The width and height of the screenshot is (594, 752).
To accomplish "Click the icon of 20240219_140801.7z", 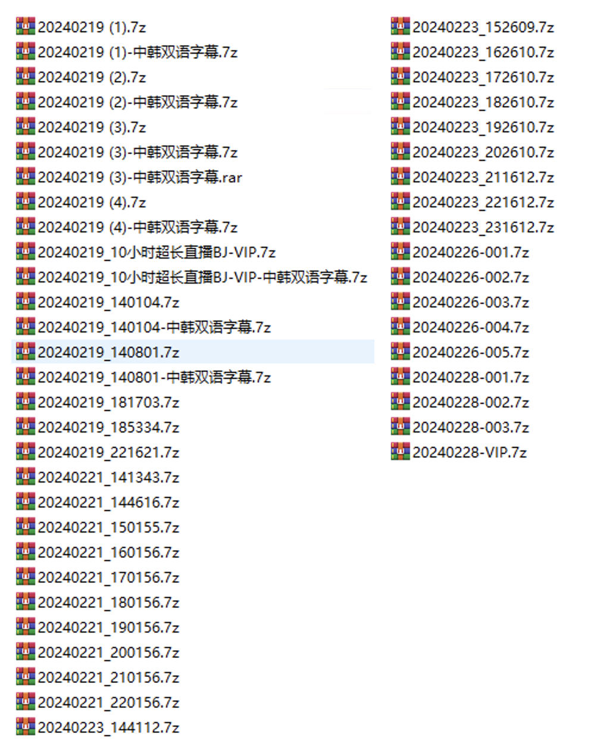I will [x=26, y=352].
